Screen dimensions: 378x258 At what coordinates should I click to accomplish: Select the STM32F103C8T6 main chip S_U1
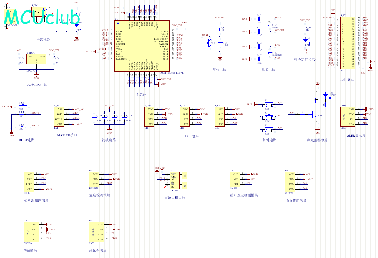coord(142,46)
